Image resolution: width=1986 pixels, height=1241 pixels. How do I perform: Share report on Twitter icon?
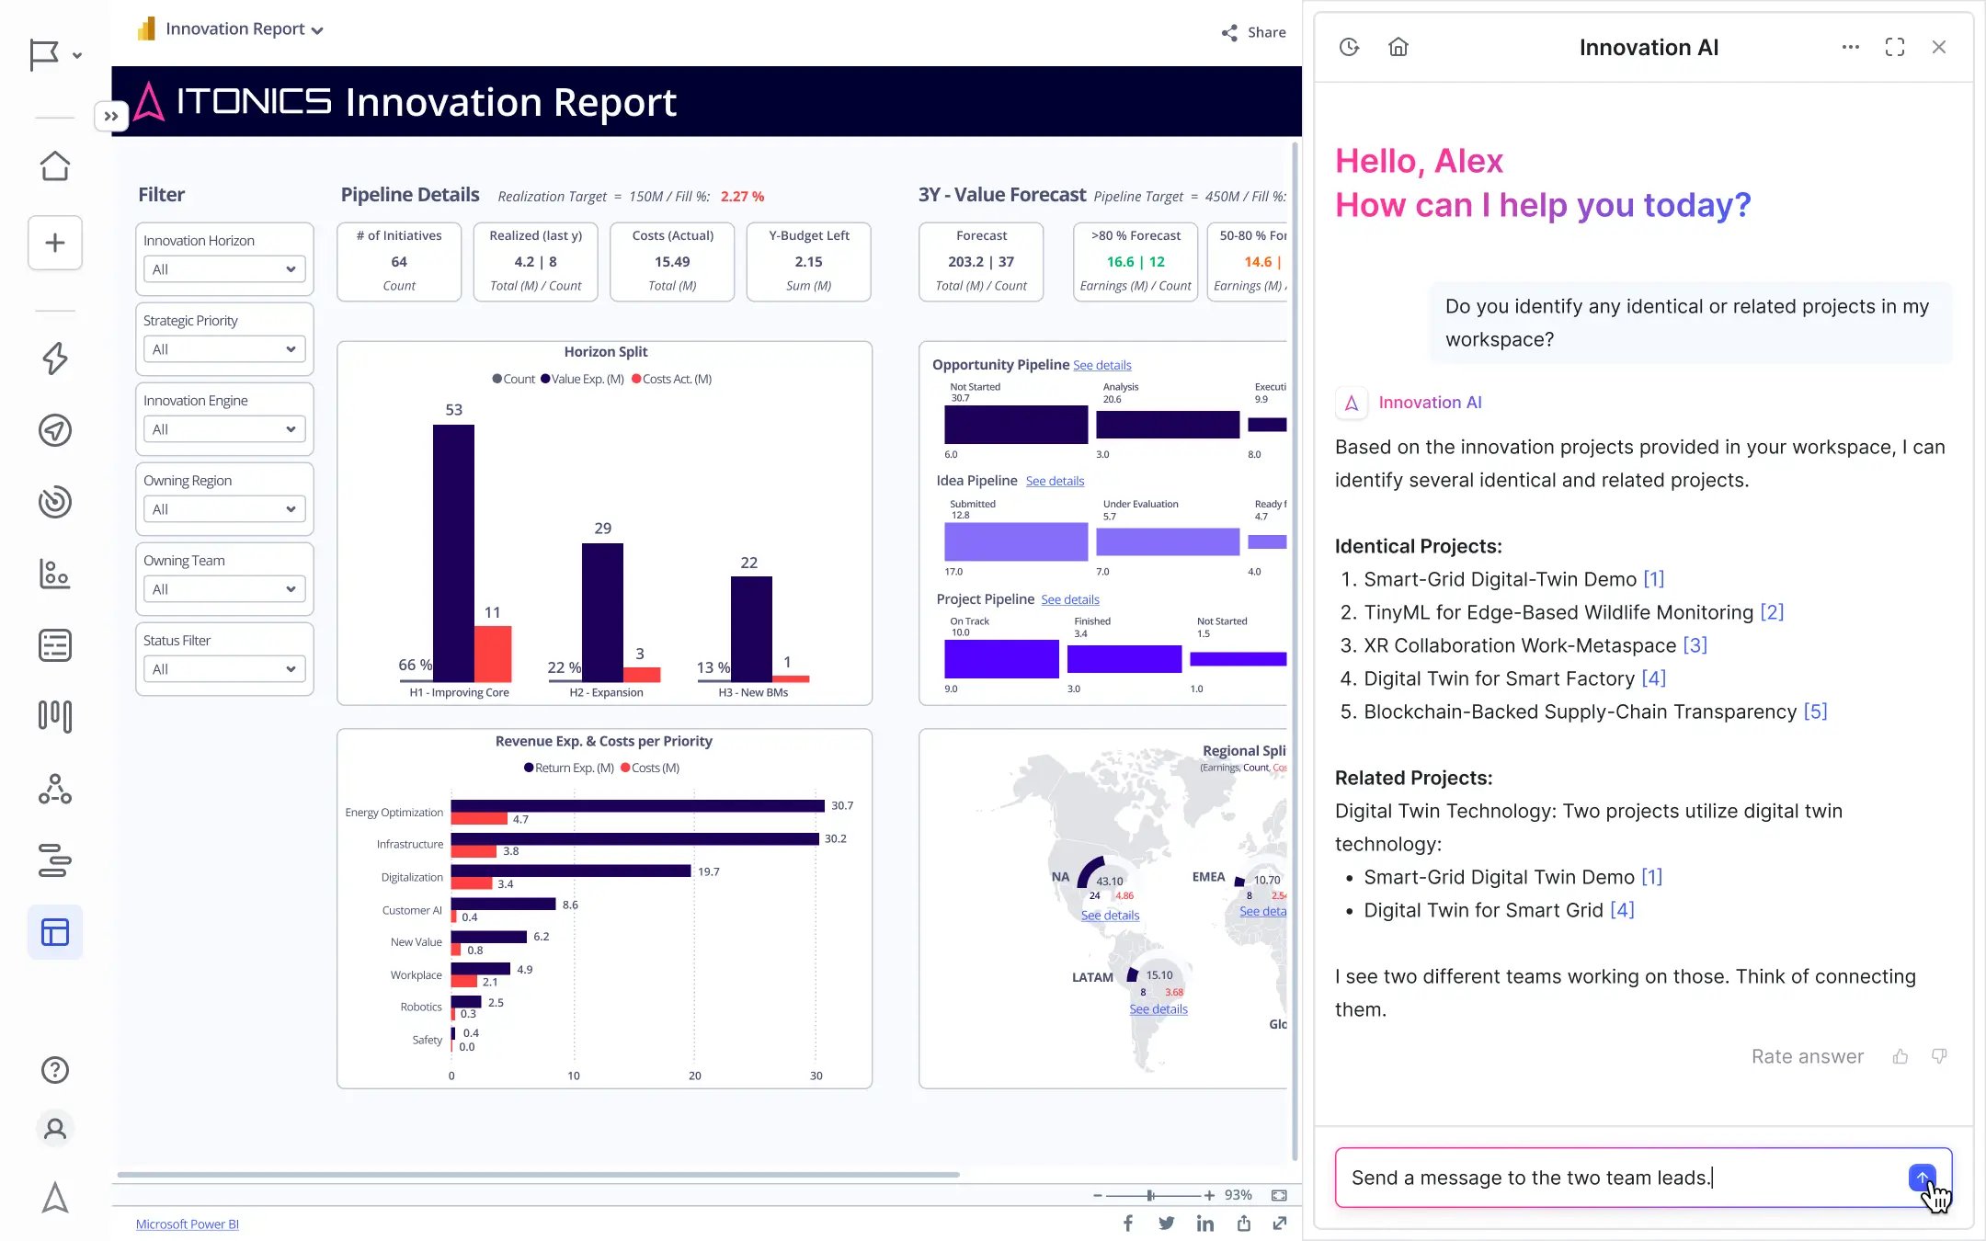coord(1166,1224)
